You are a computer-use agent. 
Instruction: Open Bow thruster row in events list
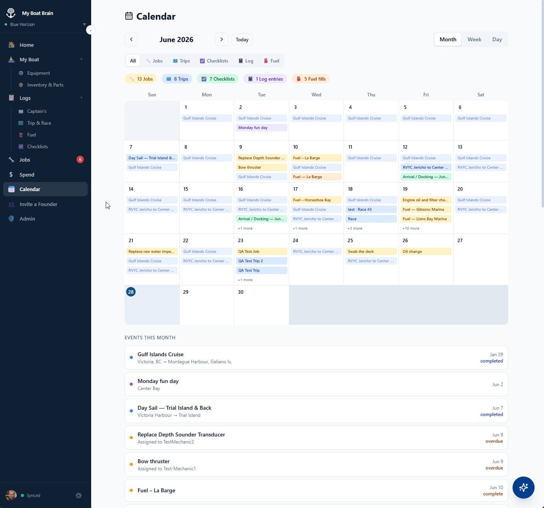pyautogui.click(x=316, y=464)
